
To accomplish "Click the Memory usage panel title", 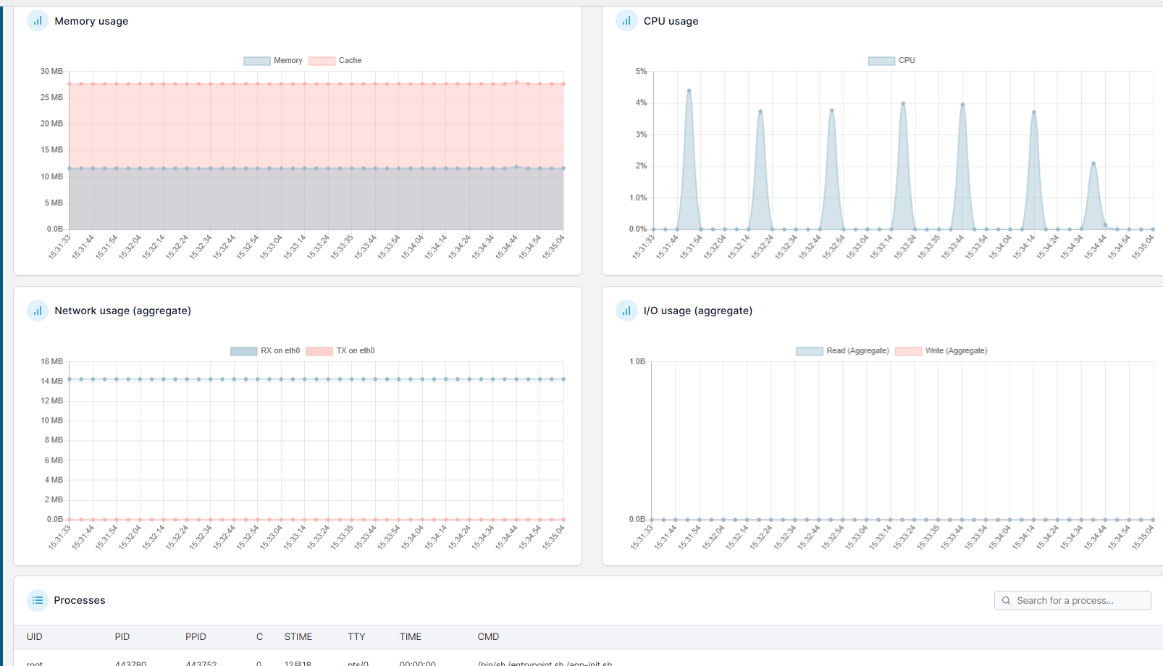I will (91, 21).
